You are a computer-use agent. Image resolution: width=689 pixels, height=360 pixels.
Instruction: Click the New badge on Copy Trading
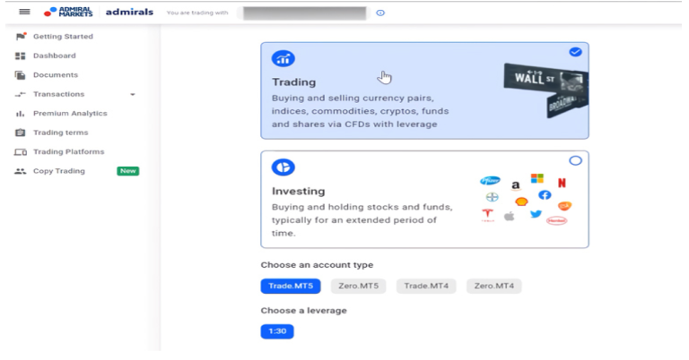coord(128,171)
